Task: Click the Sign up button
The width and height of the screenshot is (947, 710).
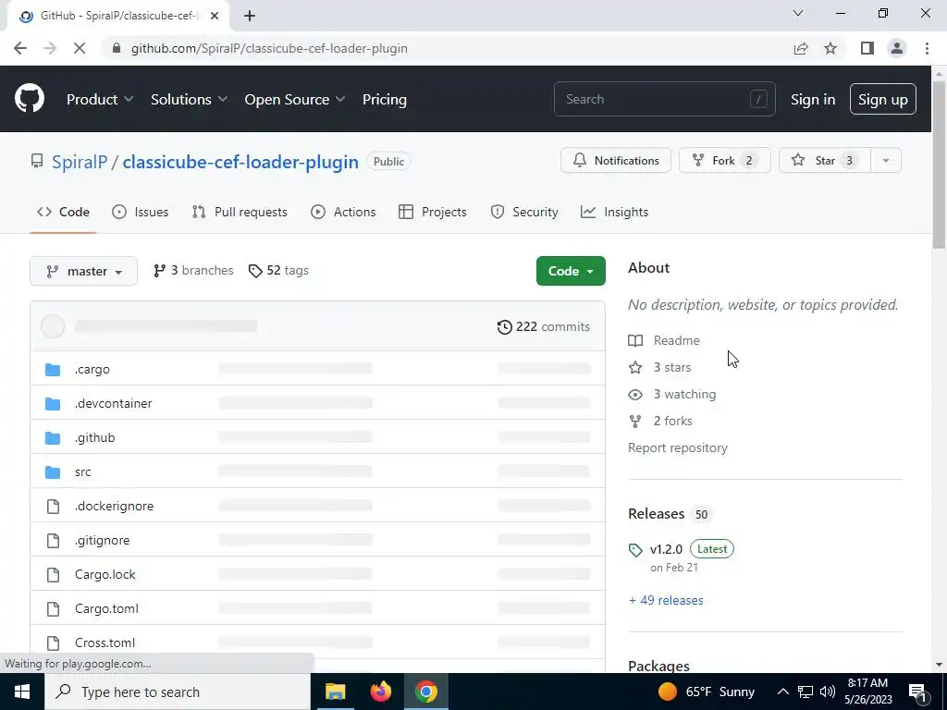Action: click(x=883, y=100)
